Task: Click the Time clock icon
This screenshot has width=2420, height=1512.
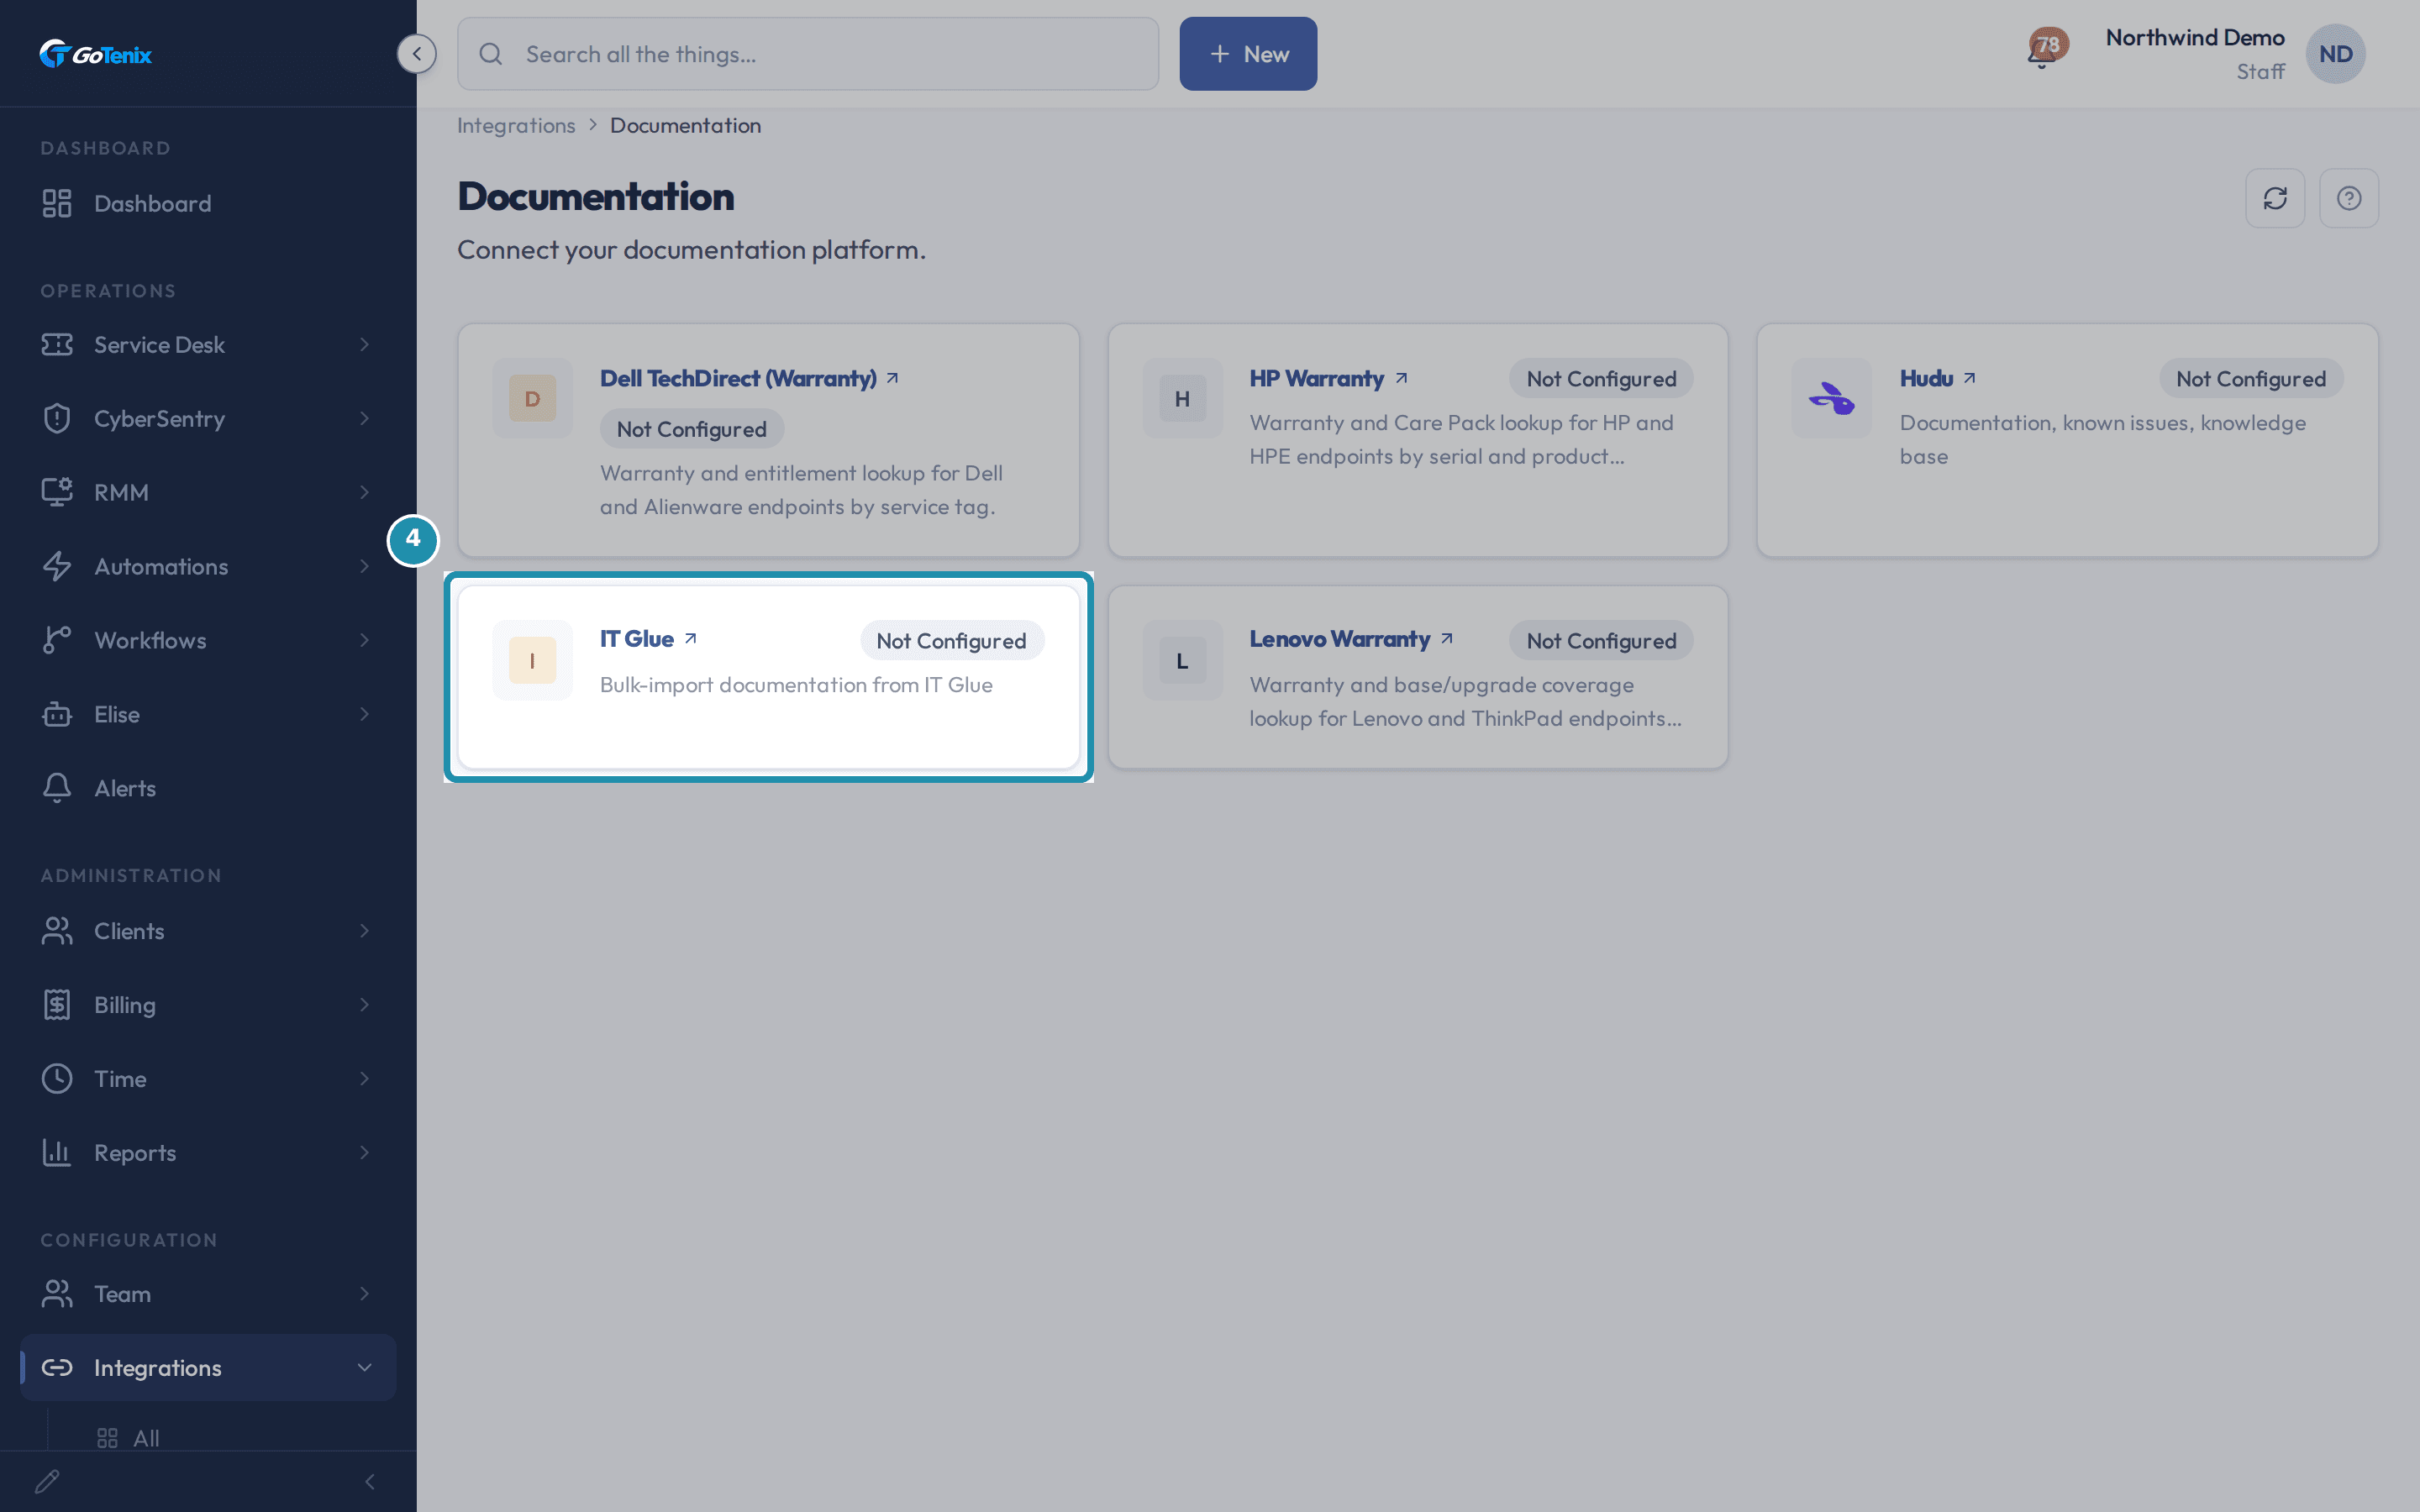Action: (57, 1079)
